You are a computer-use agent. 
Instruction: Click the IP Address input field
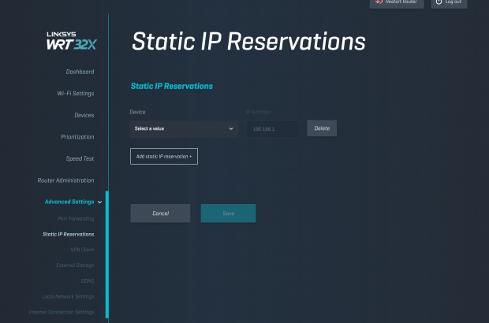272,128
